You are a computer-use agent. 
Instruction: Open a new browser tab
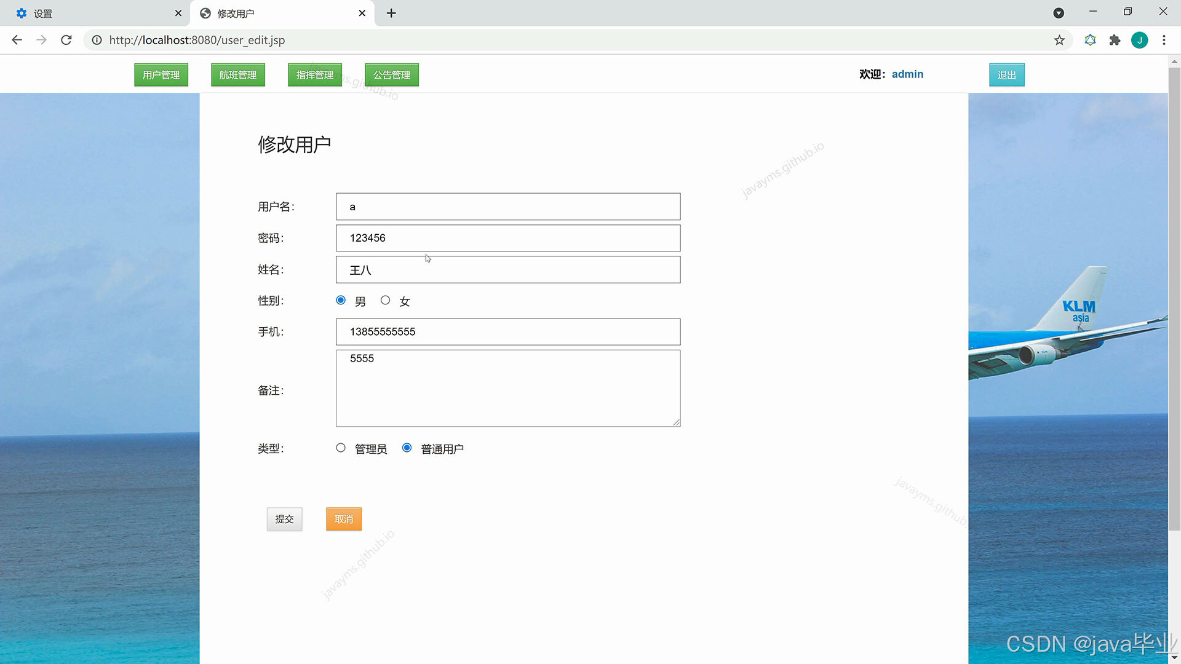coord(391,13)
